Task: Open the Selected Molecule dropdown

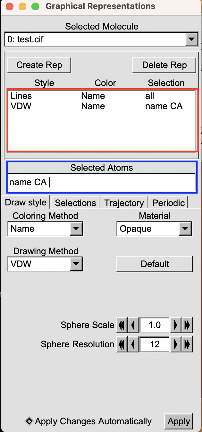Action: pyautogui.click(x=192, y=39)
